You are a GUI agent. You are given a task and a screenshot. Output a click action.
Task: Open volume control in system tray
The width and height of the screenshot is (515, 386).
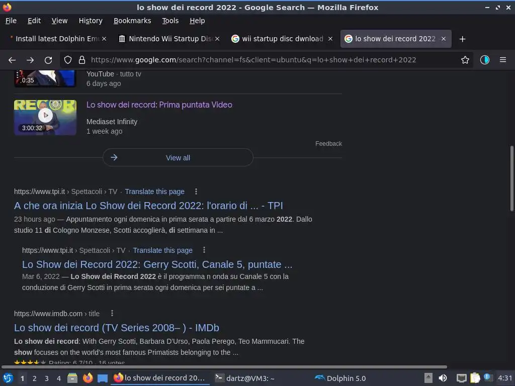click(x=443, y=378)
